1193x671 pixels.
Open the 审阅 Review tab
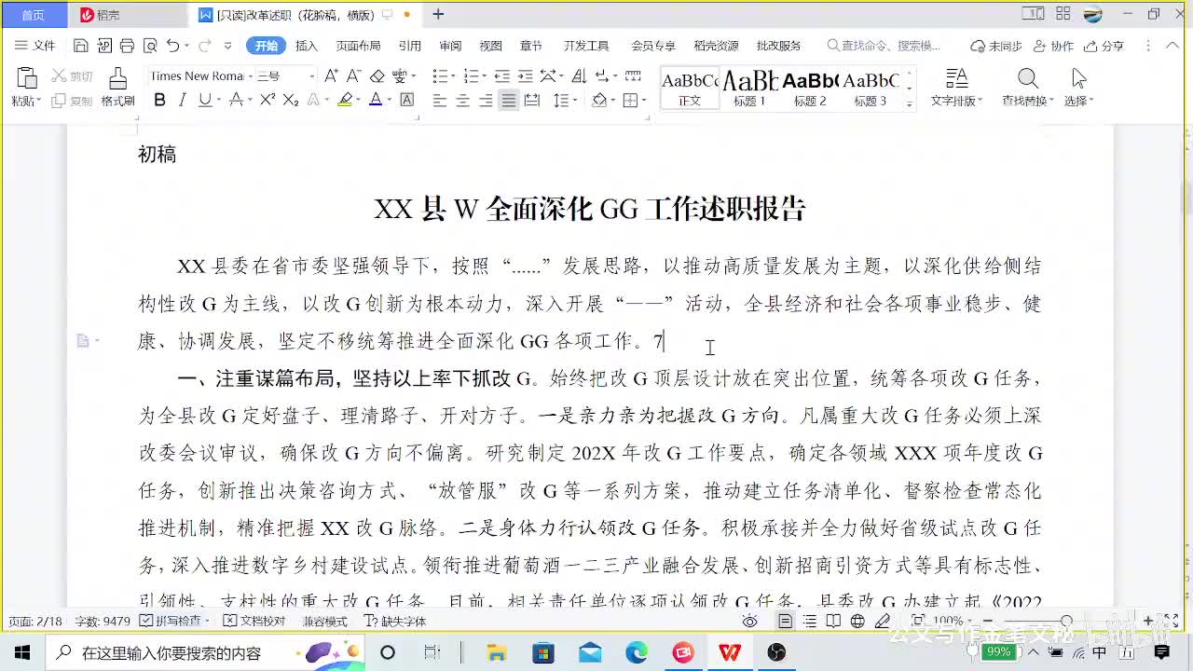click(450, 46)
